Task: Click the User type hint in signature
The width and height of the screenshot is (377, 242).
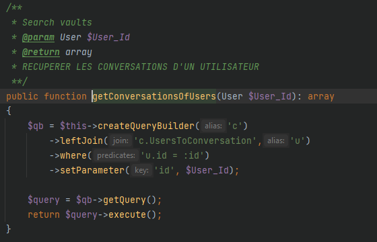Action: [x=232, y=97]
